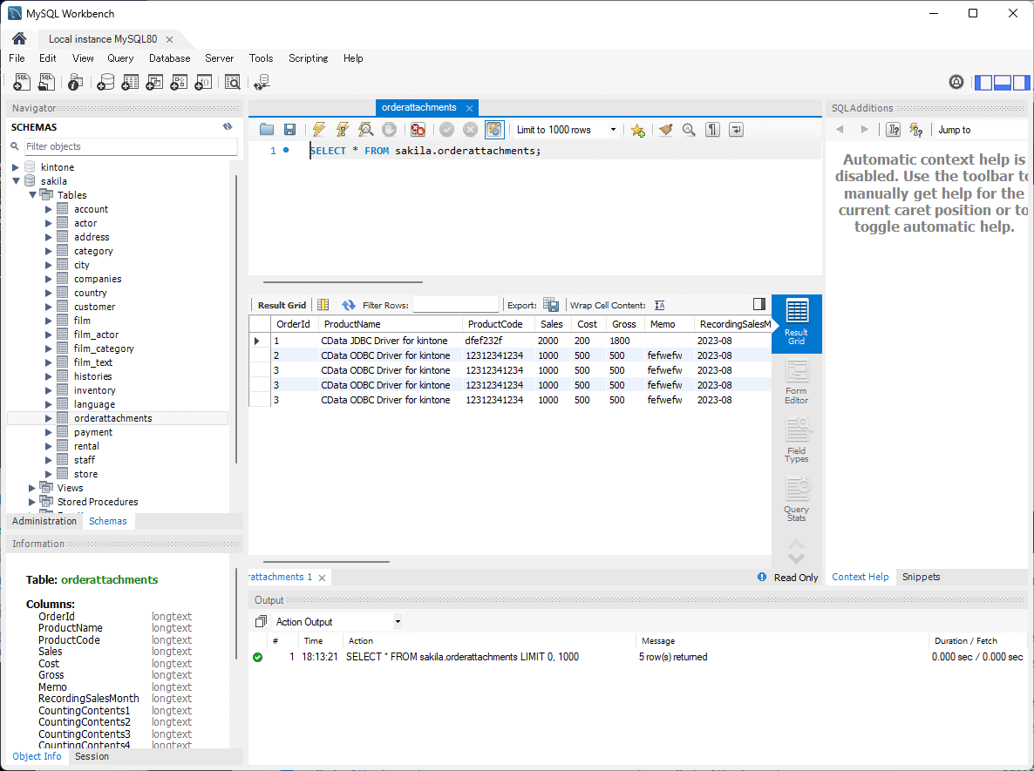
Task: Click the create new schema icon
Action: (x=105, y=82)
